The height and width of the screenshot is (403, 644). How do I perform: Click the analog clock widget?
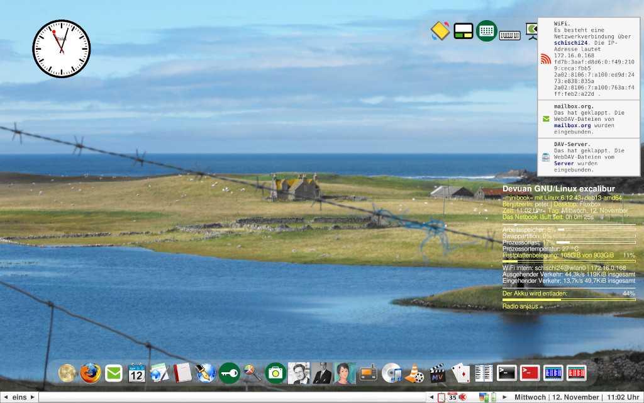coord(62,48)
